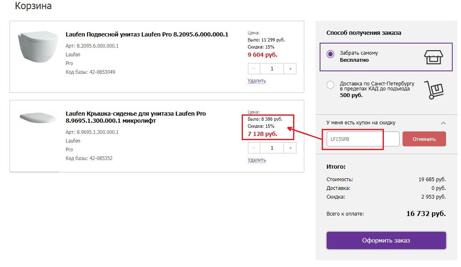Click the article 'Арт: 8.9695.1.300.000.1'

tap(92, 132)
